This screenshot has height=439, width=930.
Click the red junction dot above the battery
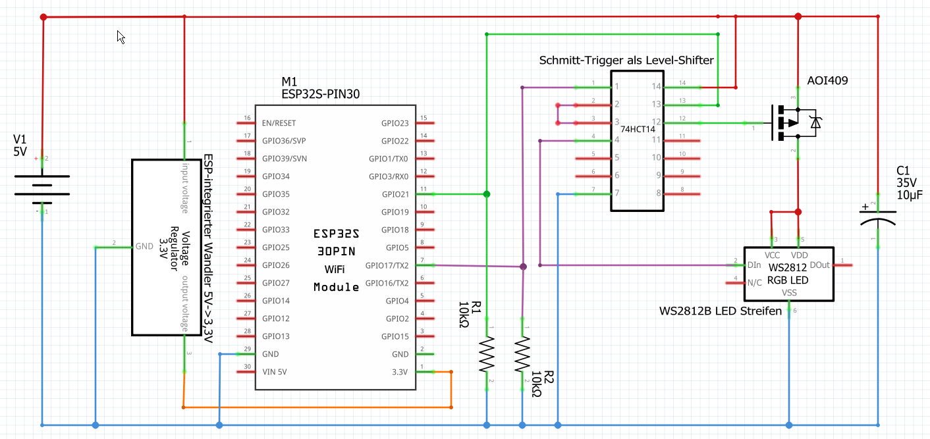click(43, 17)
